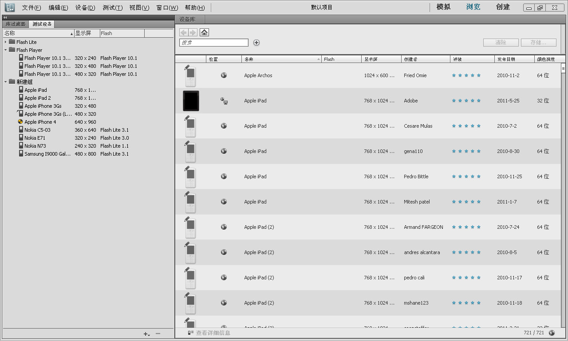568x341 pixels.
Task: Click the local computer location icon for Adobe iPad
Action: click(224, 101)
